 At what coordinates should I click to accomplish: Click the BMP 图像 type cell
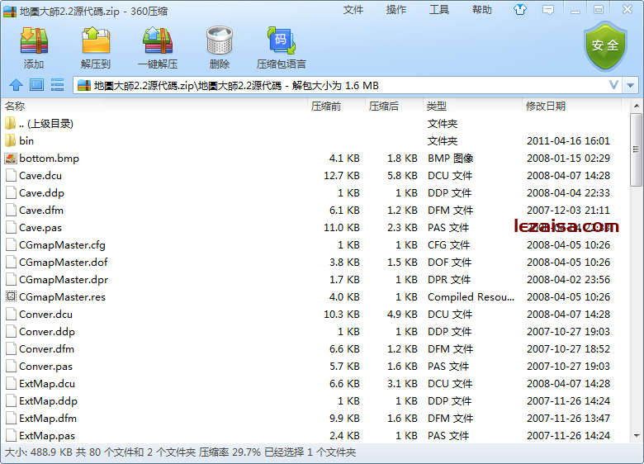[450, 158]
